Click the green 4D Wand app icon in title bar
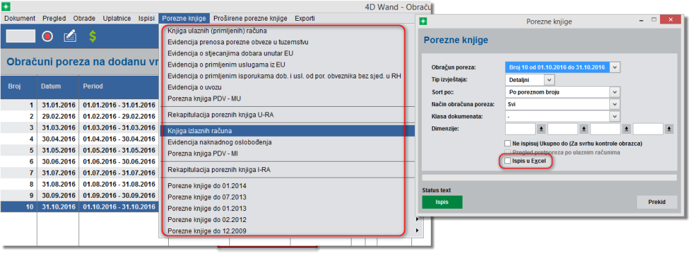This screenshot has height=256, width=692. point(6,7)
